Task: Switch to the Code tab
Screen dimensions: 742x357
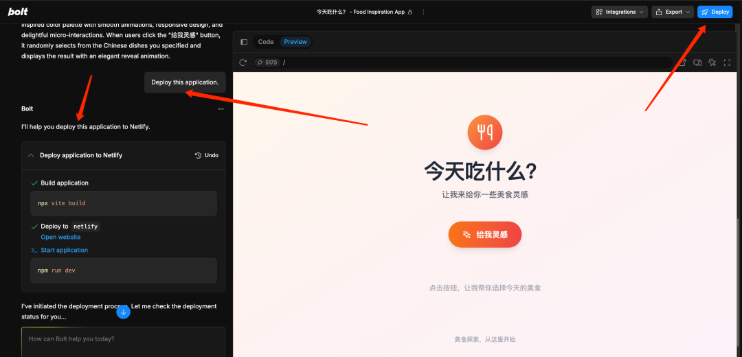Action: click(266, 42)
